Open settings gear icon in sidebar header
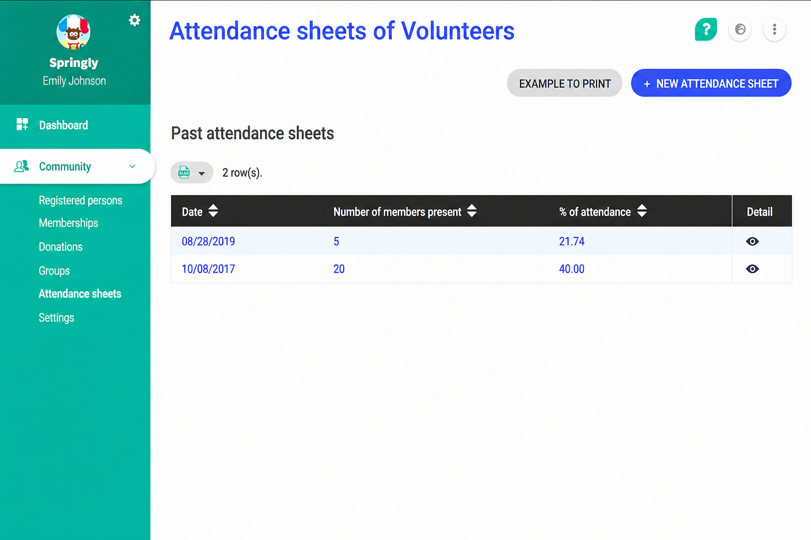Image resolution: width=811 pixels, height=540 pixels. pos(135,20)
